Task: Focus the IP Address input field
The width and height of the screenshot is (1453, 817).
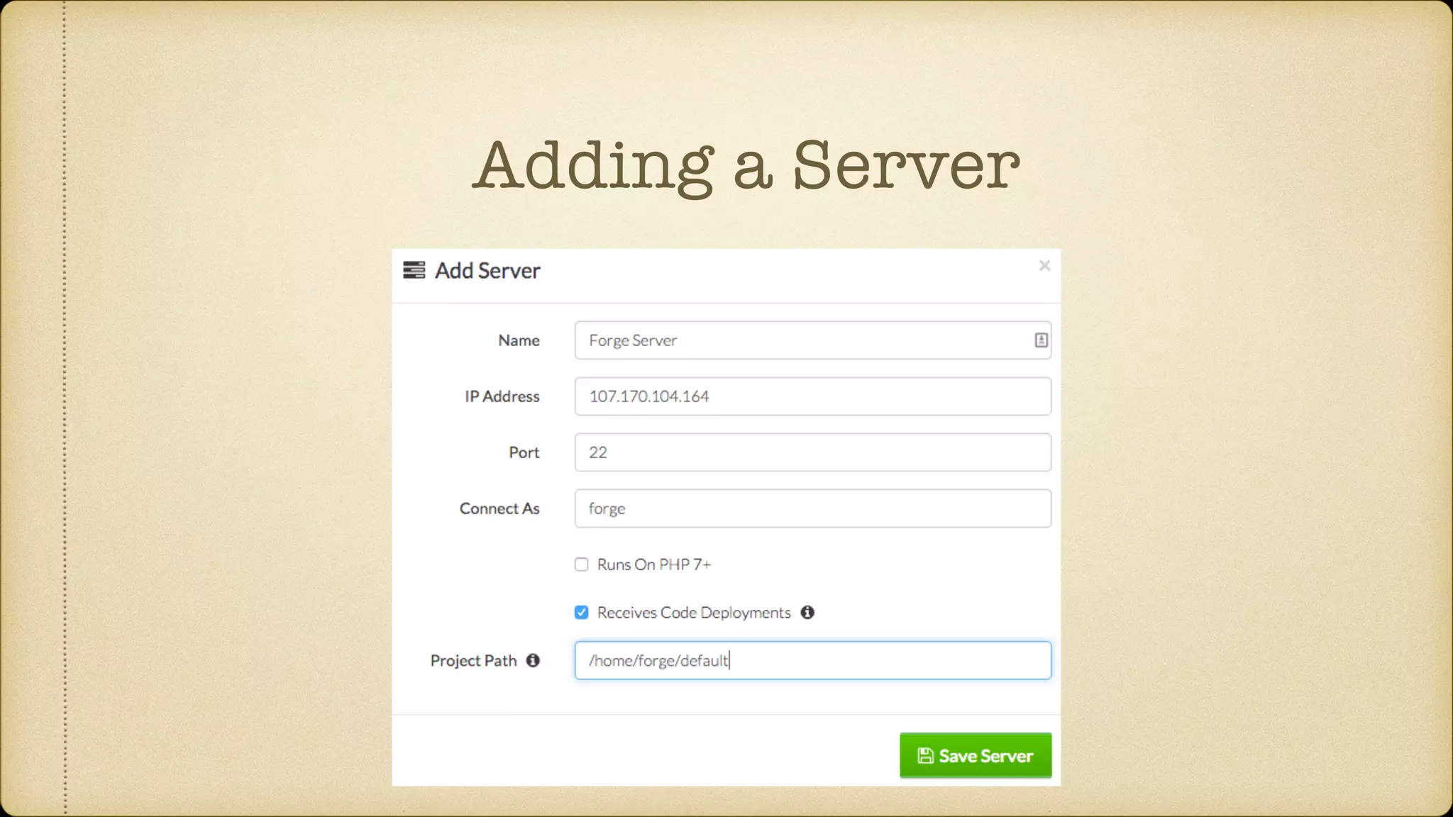Action: click(x=813, y=396)
